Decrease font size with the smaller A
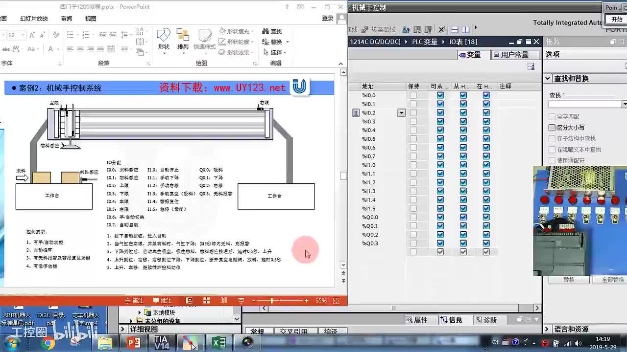627x352 pixels. click(x=43, y=35)
